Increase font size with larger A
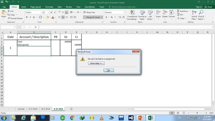 coord(51,12)
